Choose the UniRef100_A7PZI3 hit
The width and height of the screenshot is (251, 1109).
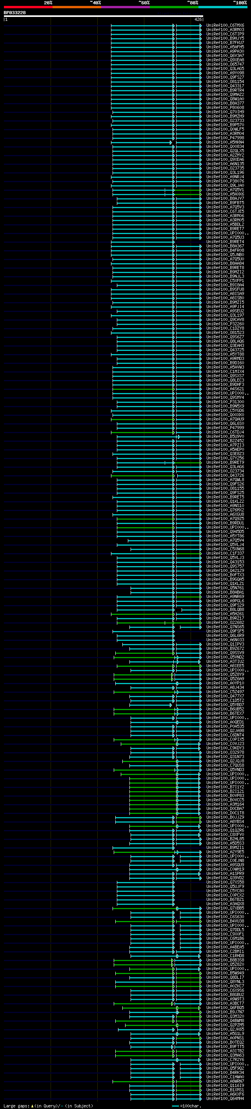coord(225,445)
